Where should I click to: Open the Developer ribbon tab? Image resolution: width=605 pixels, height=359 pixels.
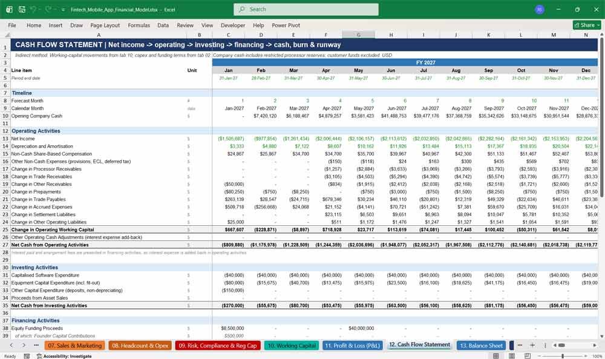233,25
